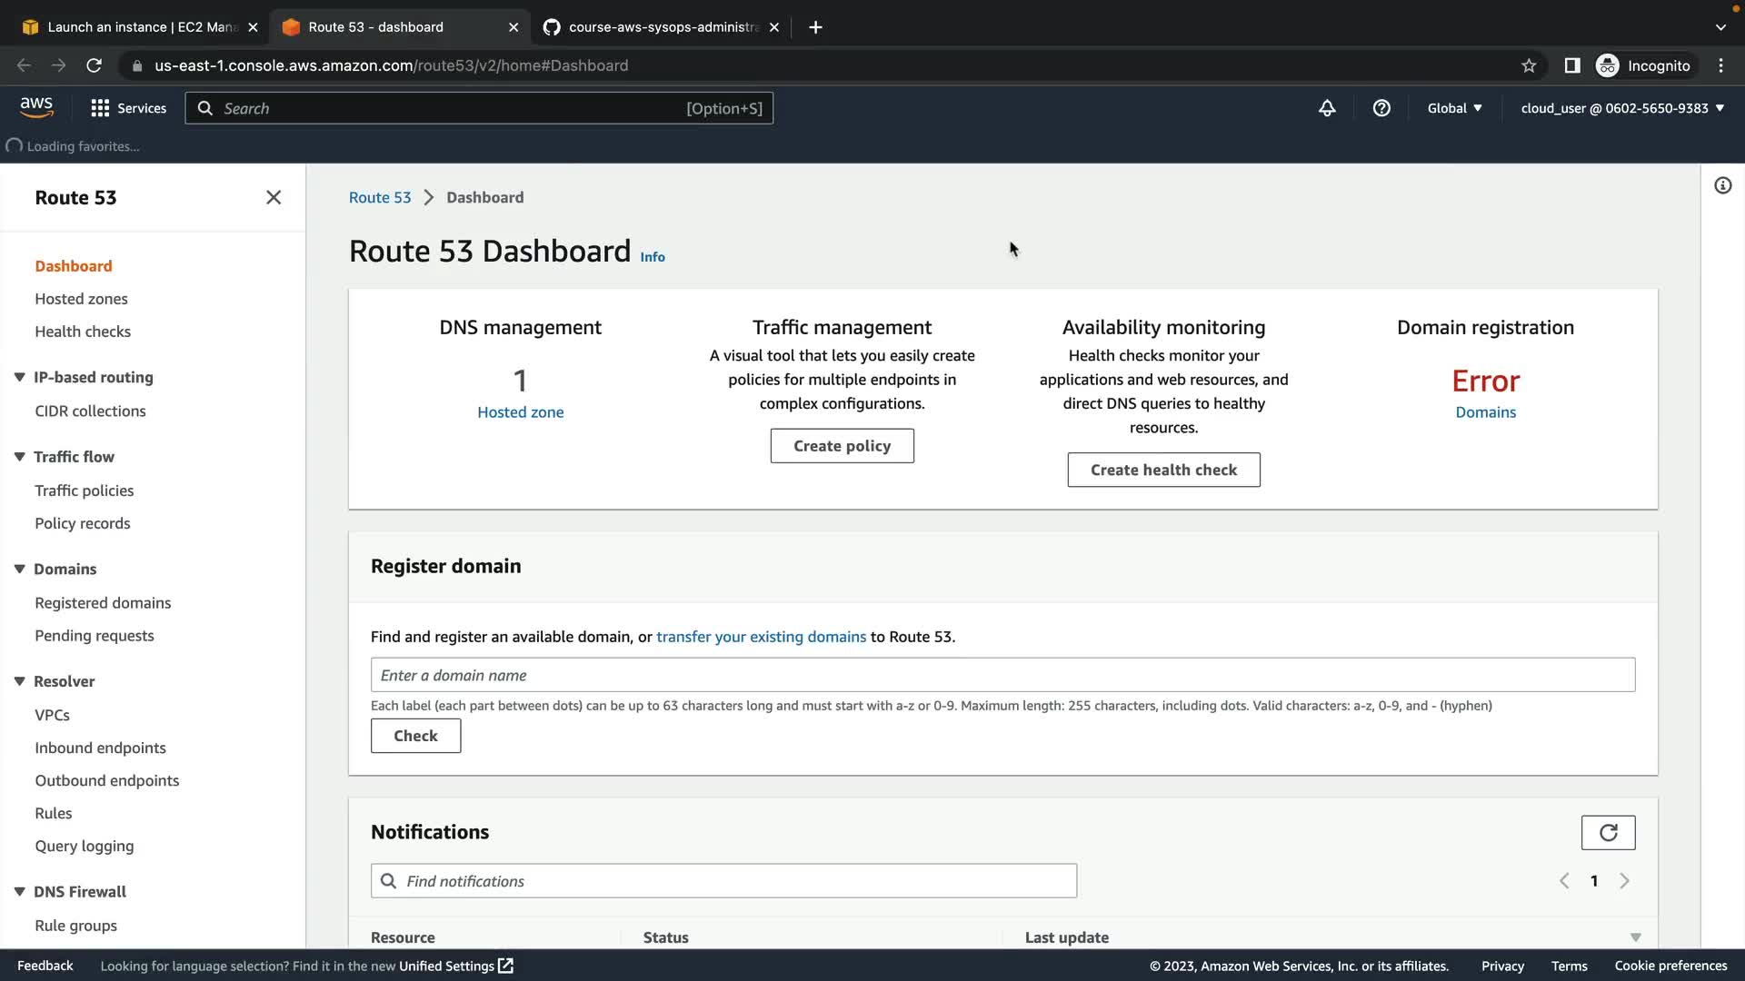The height and width of the screenshot is (981, 1745).
Task: Reload the browser page
Action: coord(94,65)
